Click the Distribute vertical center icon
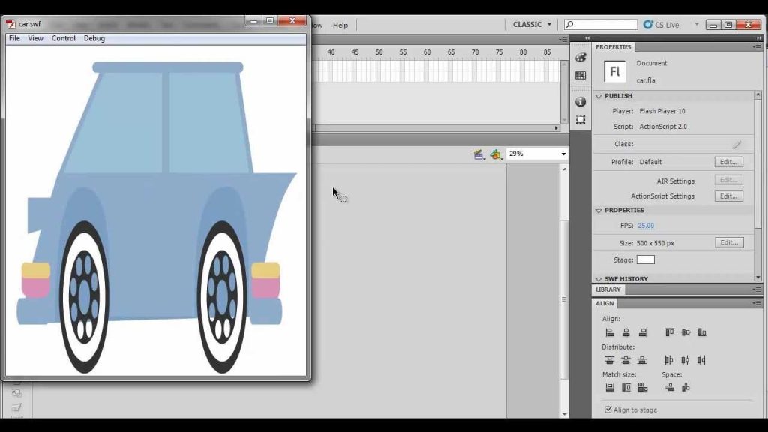Viewport: 768px width, 432px height. click(625, 360)
